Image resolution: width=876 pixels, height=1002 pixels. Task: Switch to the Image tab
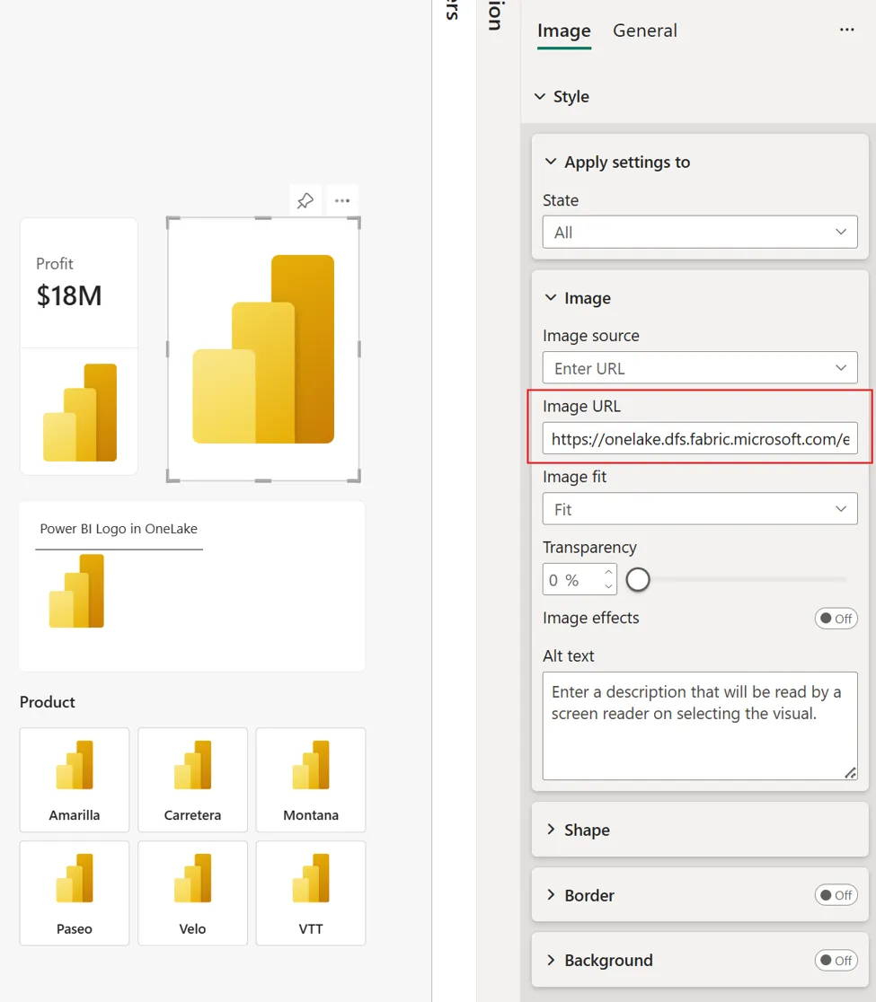[564, 31]
